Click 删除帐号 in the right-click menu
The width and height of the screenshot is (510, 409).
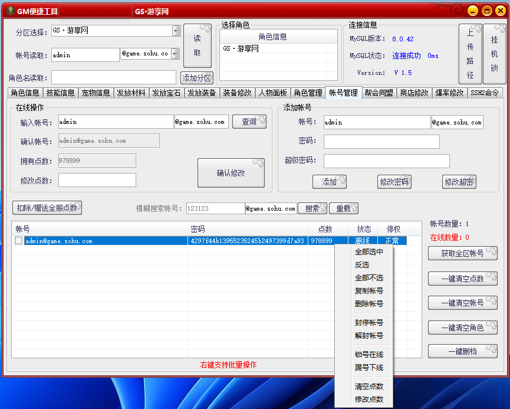tap(368, 304)
